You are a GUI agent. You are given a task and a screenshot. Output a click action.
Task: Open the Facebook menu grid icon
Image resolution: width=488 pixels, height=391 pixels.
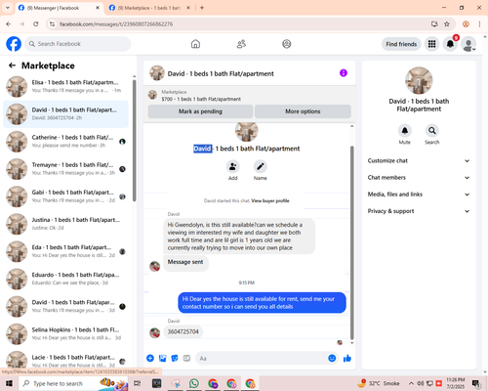coord(431,44)
